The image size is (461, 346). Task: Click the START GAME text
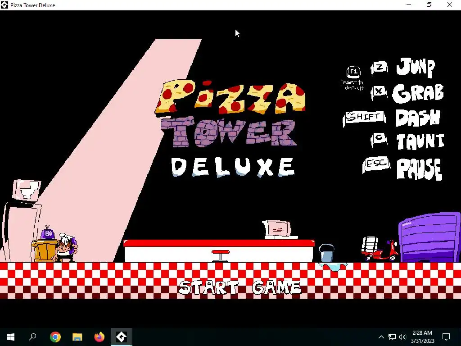[x=240, y=288]
